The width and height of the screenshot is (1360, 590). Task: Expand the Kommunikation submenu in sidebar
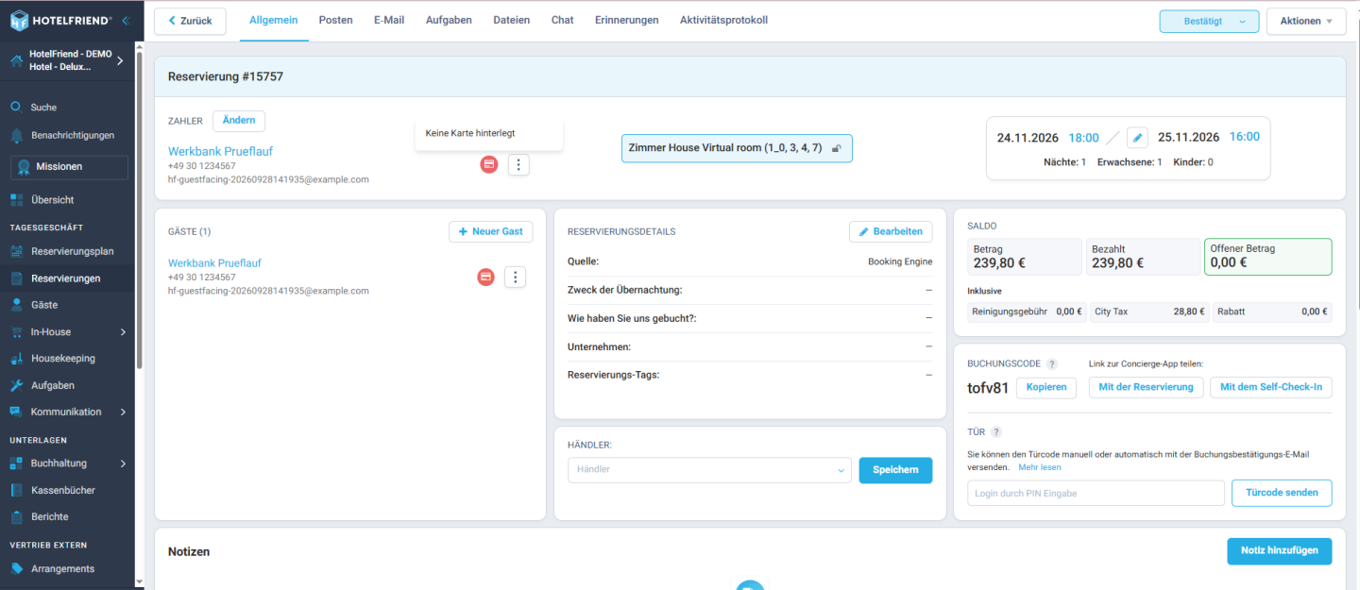tap(123, 412)
